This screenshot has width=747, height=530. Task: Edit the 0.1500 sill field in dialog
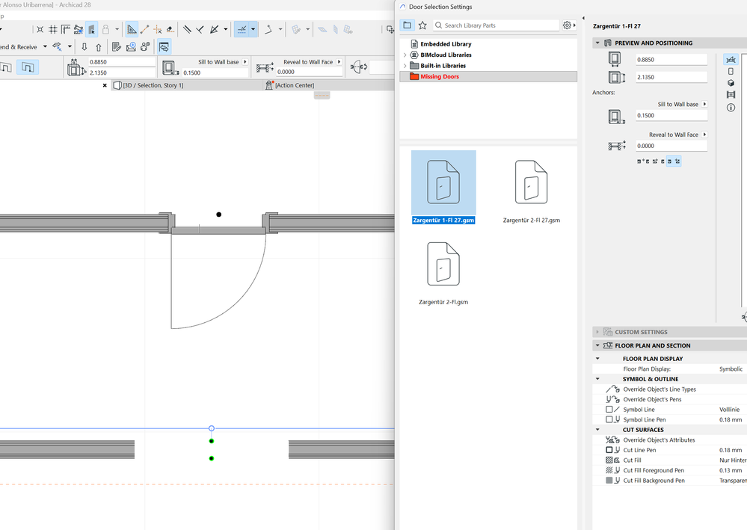pos(671,115)
